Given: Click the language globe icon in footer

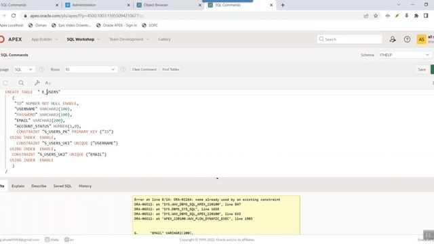Looking at the screenshot, I should (66, 239).
